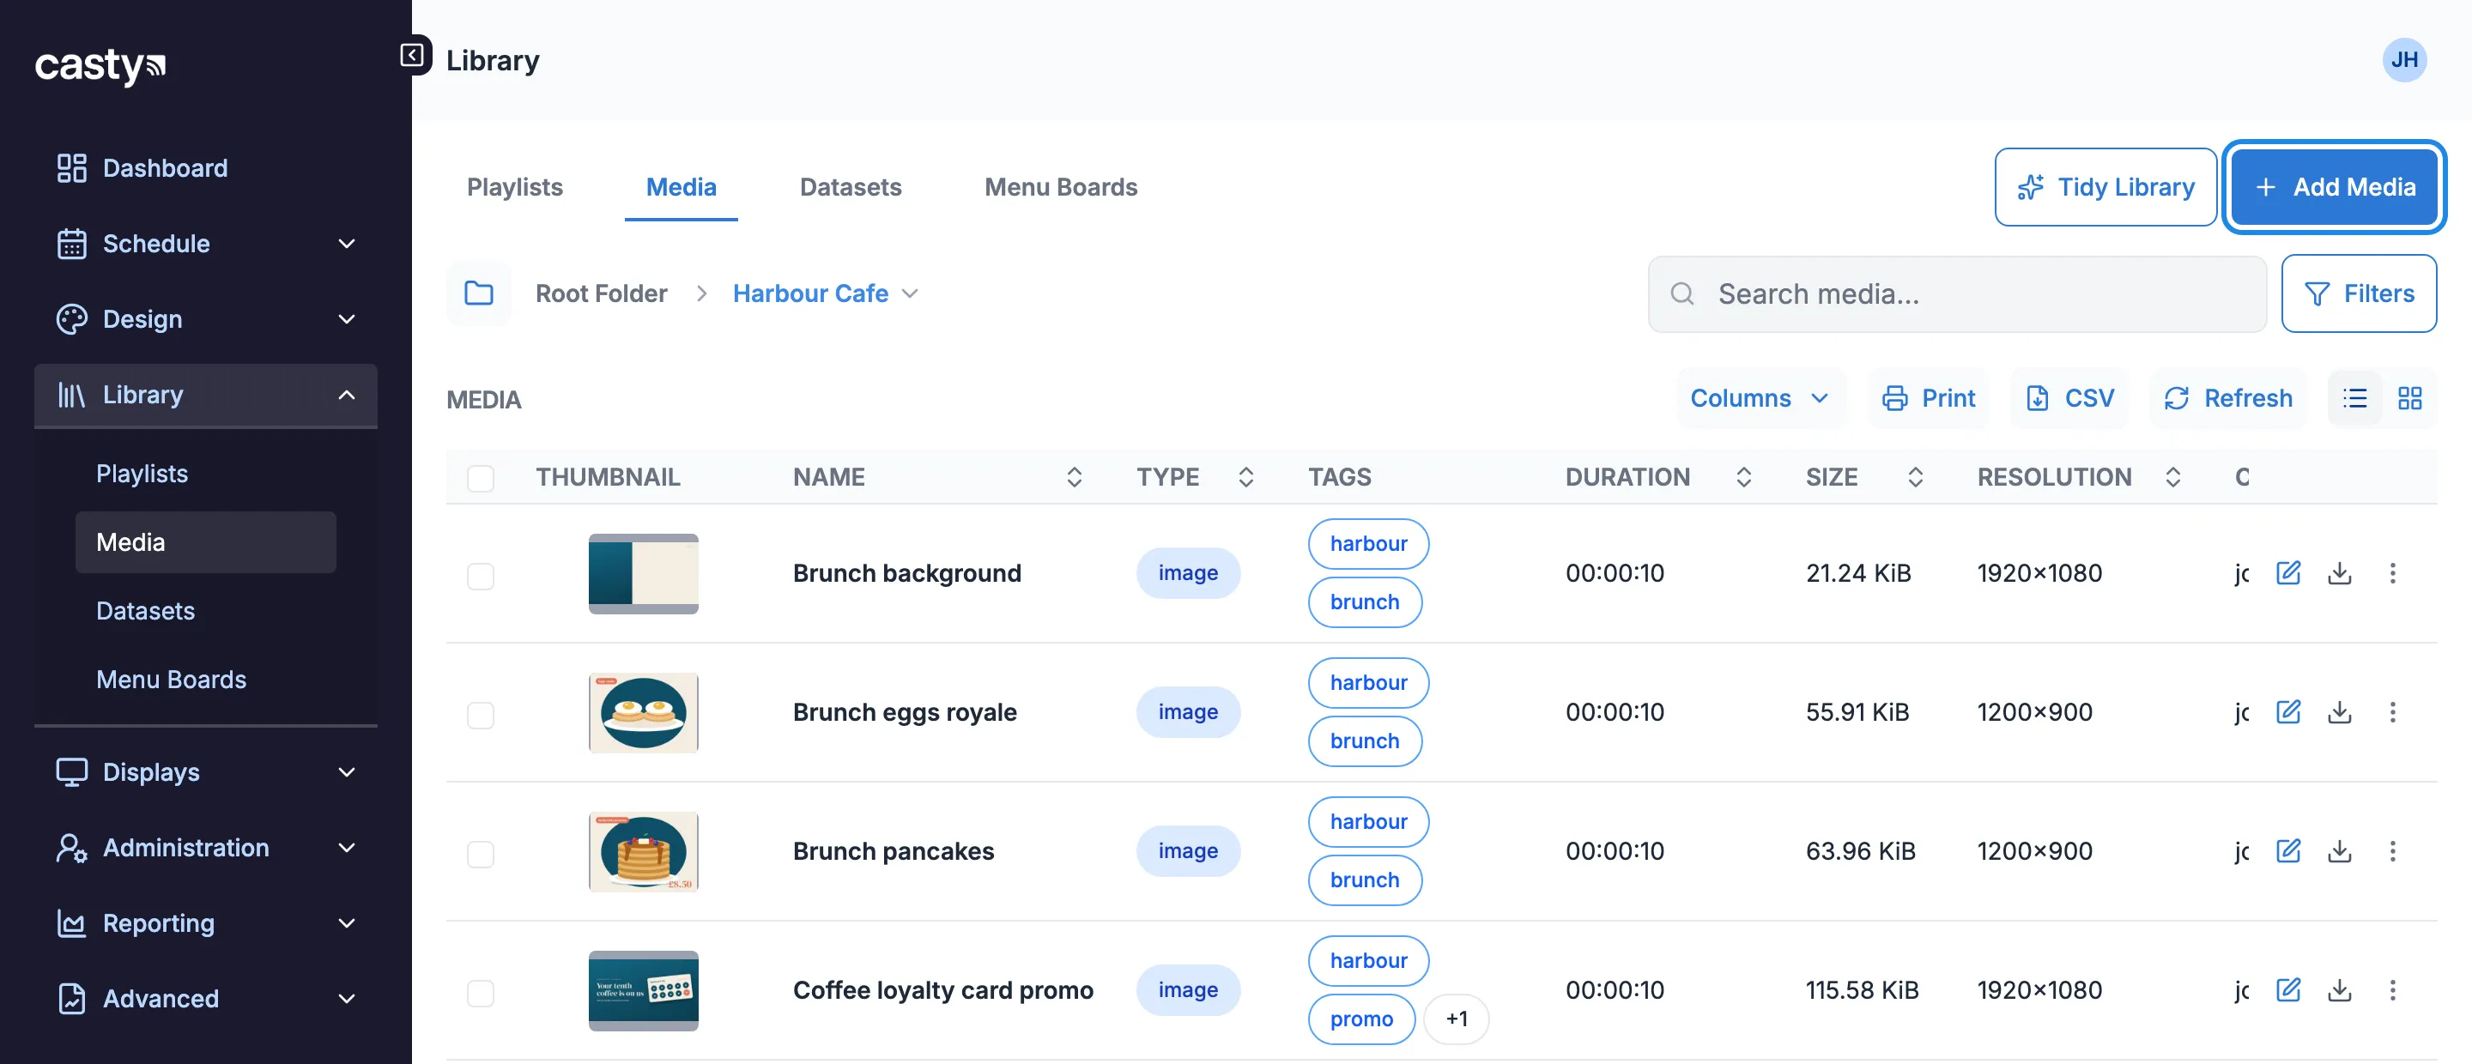Click the Add Media button

click(x=2334, y=187)
